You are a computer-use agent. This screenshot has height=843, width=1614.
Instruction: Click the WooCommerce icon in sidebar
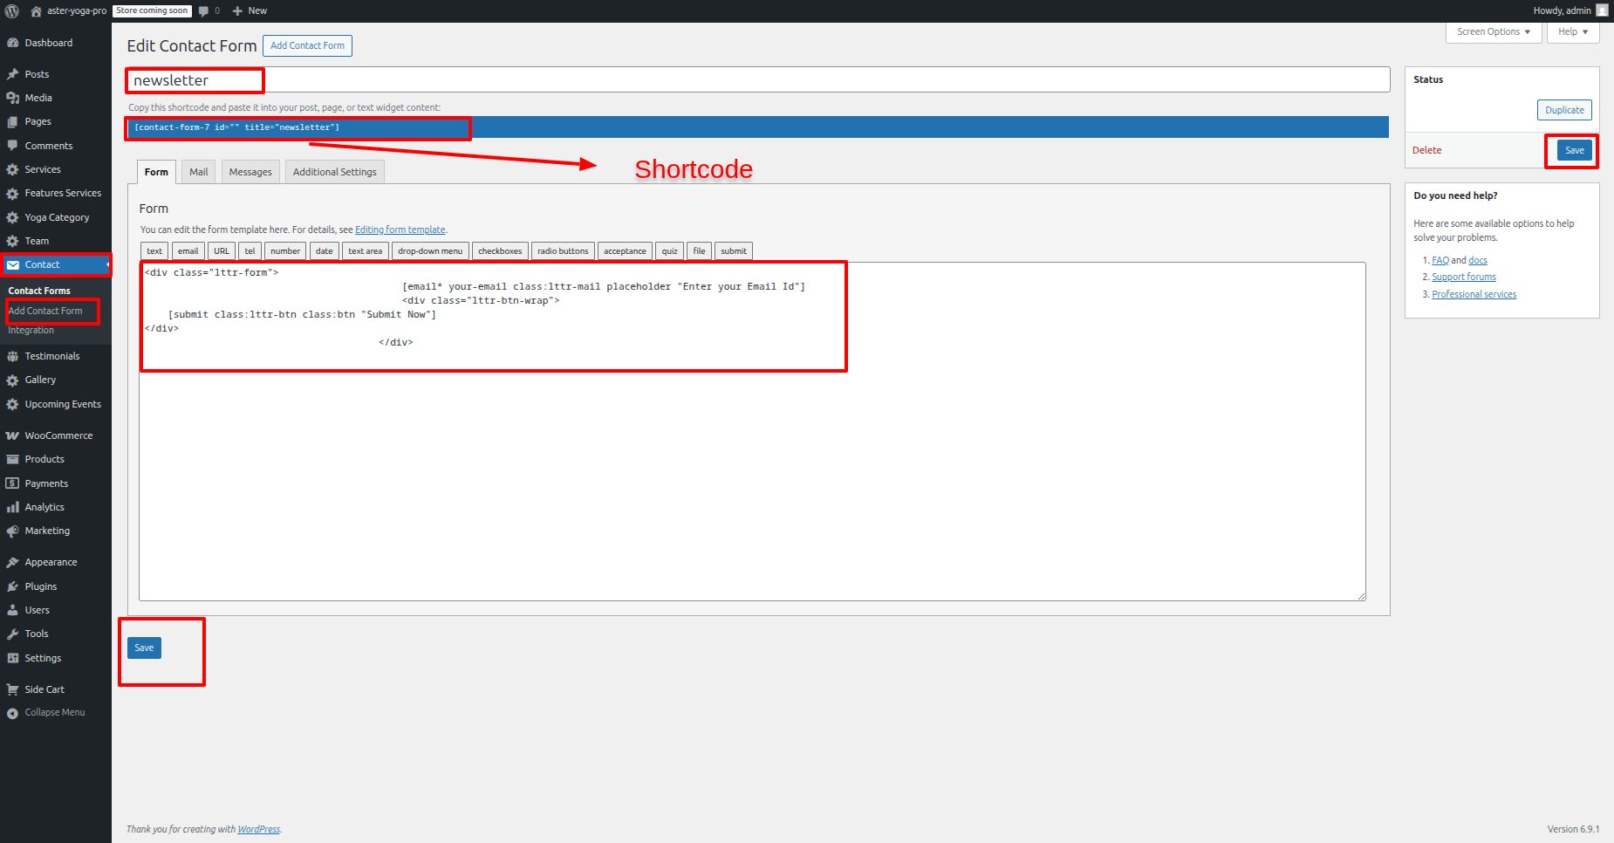coord(12,435)
